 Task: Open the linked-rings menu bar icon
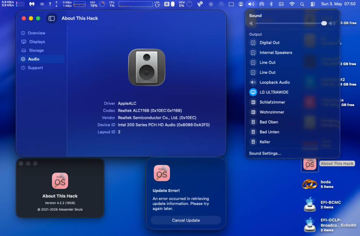click(x=42, y=4)
